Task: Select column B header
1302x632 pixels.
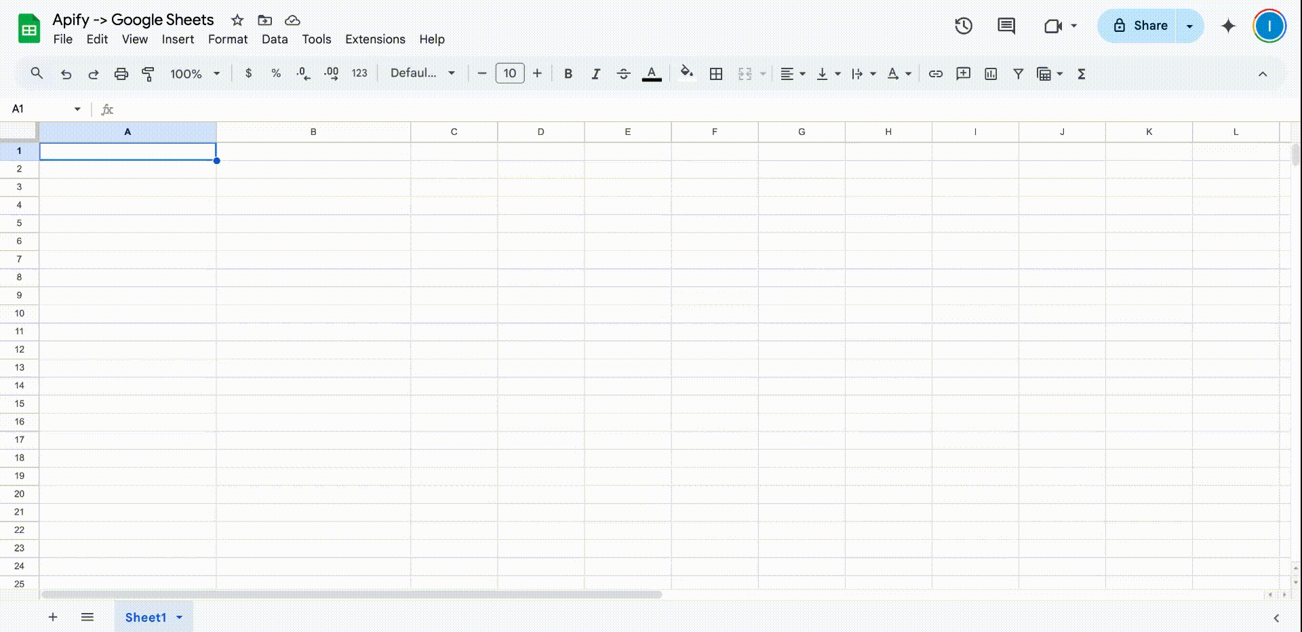Action: click(x=313, y=132)
